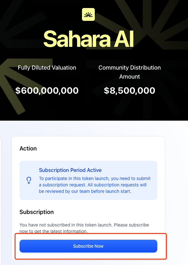
Task: Click the blue participation notice paragraph
Action: [95, 185]
